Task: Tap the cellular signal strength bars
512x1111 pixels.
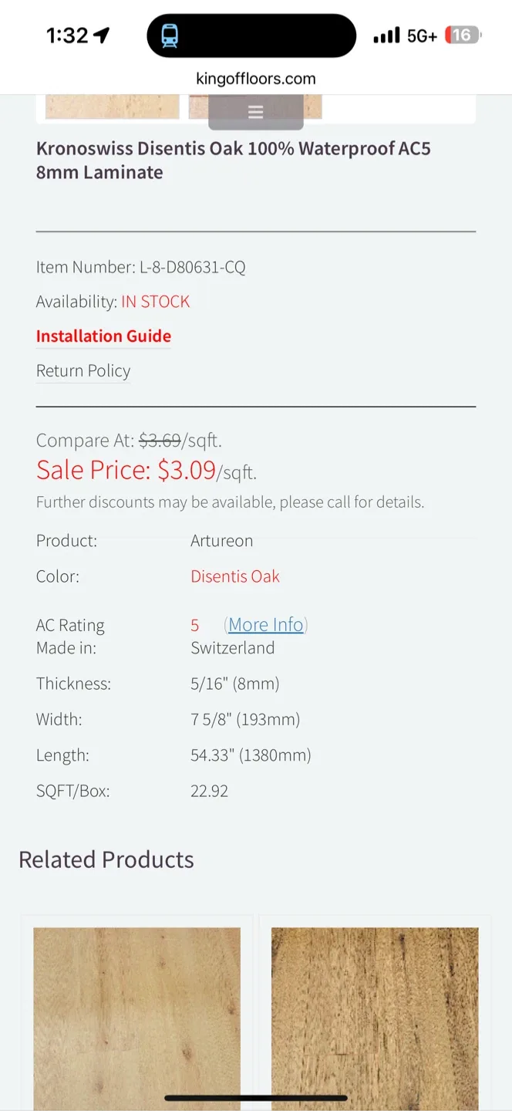Action: tap(386, 35)
